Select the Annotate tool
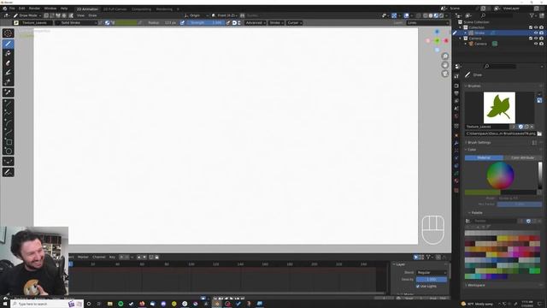The image size is (547, 308). (x=8, y=172)
